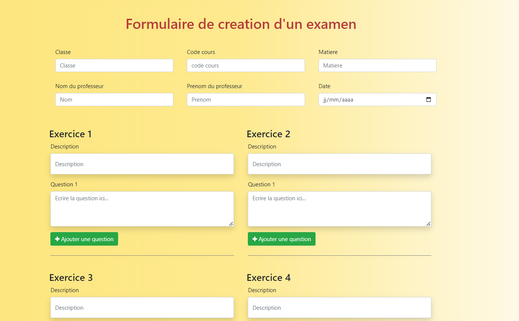Click Question 1 label under Exercice 1
Screen dimensions: 519x321
pyautogui.click(x=64, y=184)
